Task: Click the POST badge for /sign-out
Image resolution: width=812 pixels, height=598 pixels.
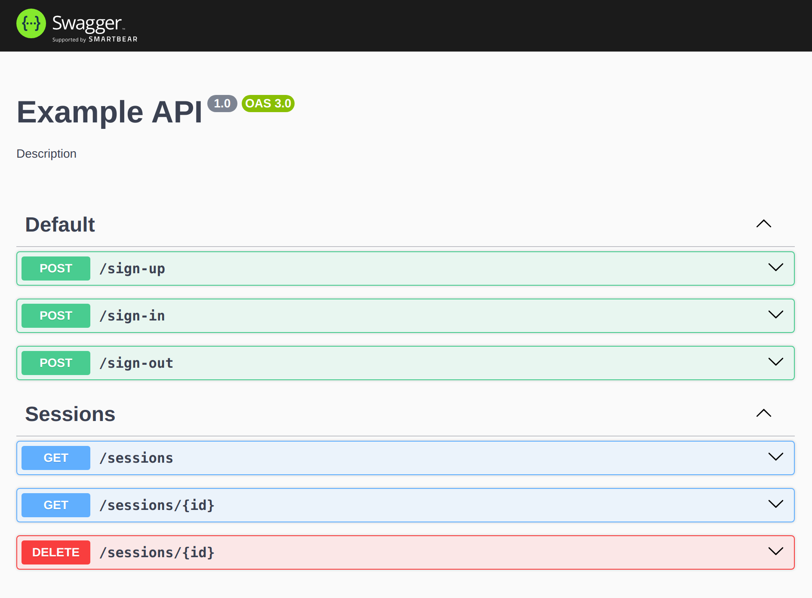Action: point(56,363)
